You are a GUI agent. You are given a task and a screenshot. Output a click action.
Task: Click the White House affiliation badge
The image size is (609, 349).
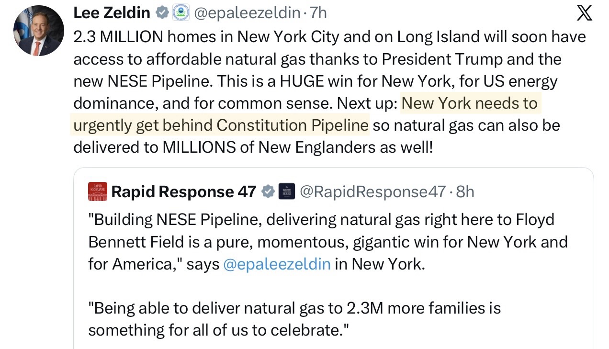287,191
